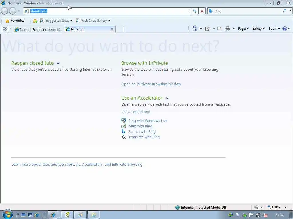Click the muted volume tray icon
The height and width of the screenshot is (219, 293).
tap(265, 215)
